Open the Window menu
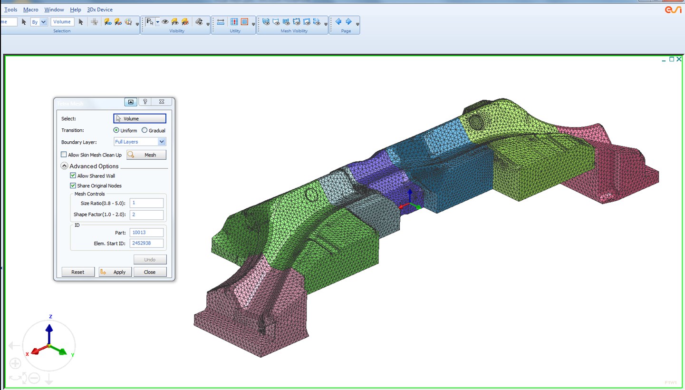 pos(54,10)
